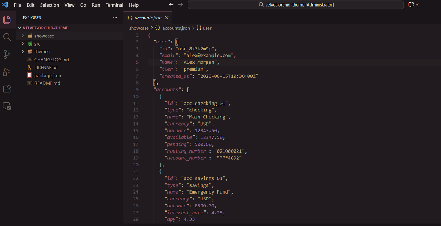Collapse the VELVET-ORCHID-THEME folder section
This screenshot has width=441, height=226.
(70, 28)
